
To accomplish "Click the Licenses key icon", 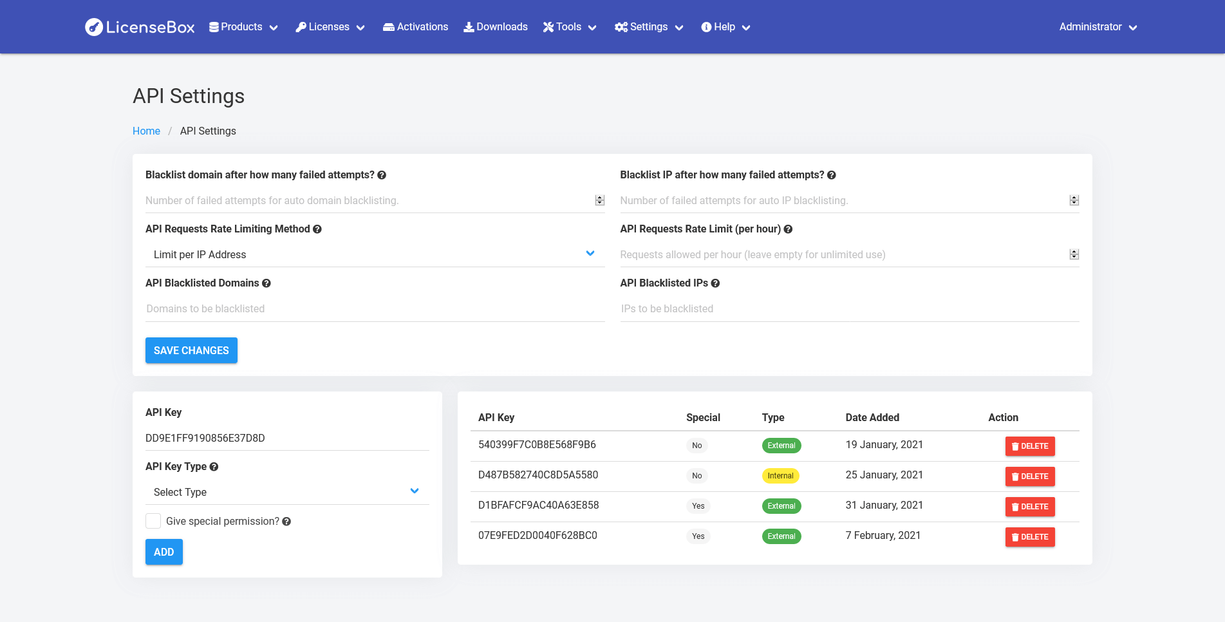I will tap(301, 27).
